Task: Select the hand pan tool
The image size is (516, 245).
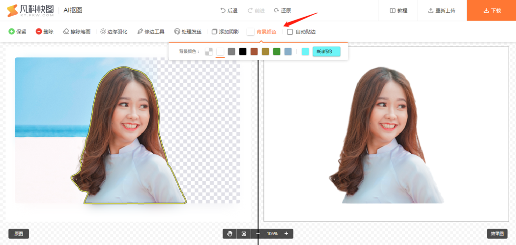Action: tap(229, 234)
